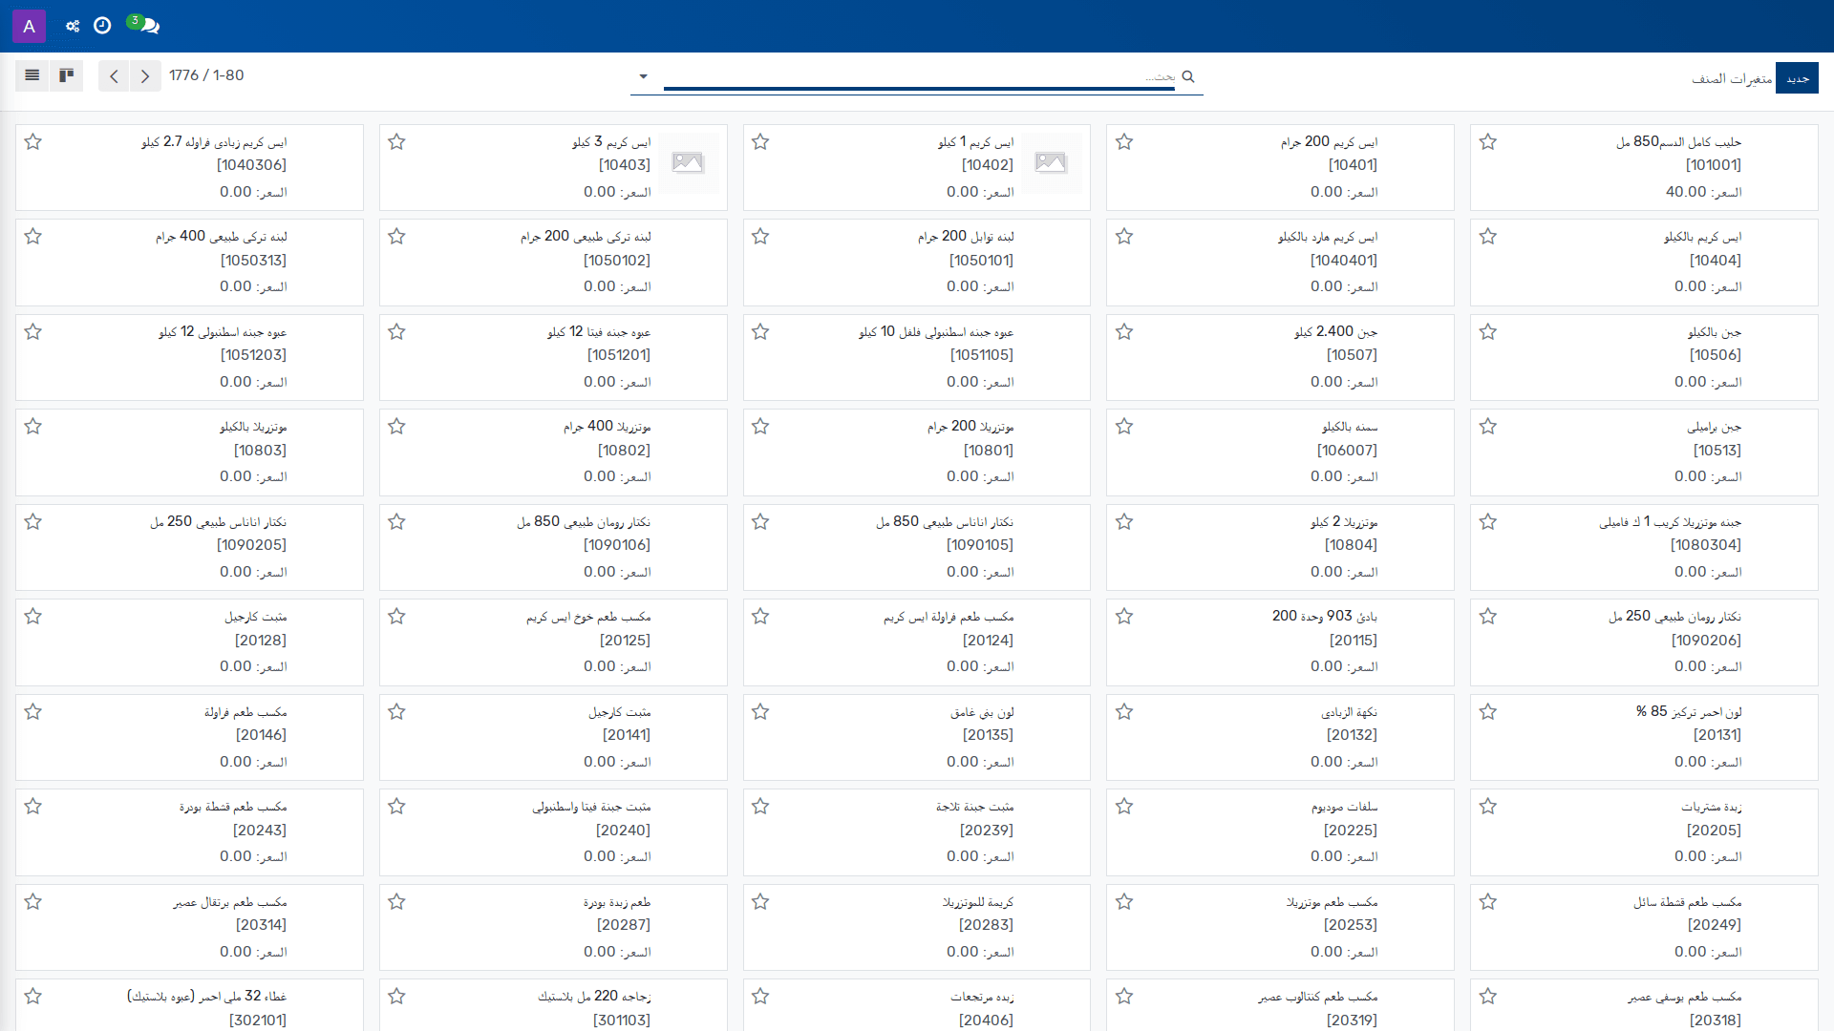Star the product card [20115]

[1124, 617]
